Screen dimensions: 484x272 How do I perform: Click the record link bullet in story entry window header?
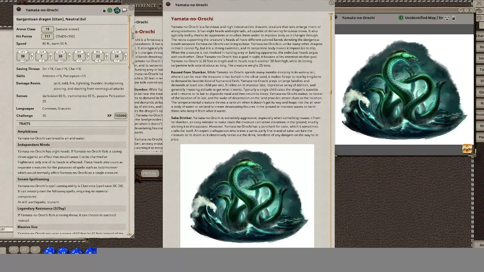click(x=168, y=5)
